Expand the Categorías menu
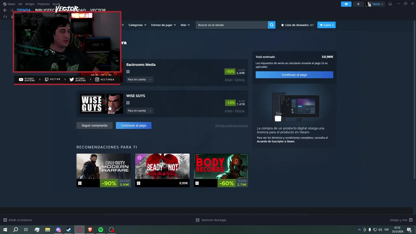 point(137,25)
